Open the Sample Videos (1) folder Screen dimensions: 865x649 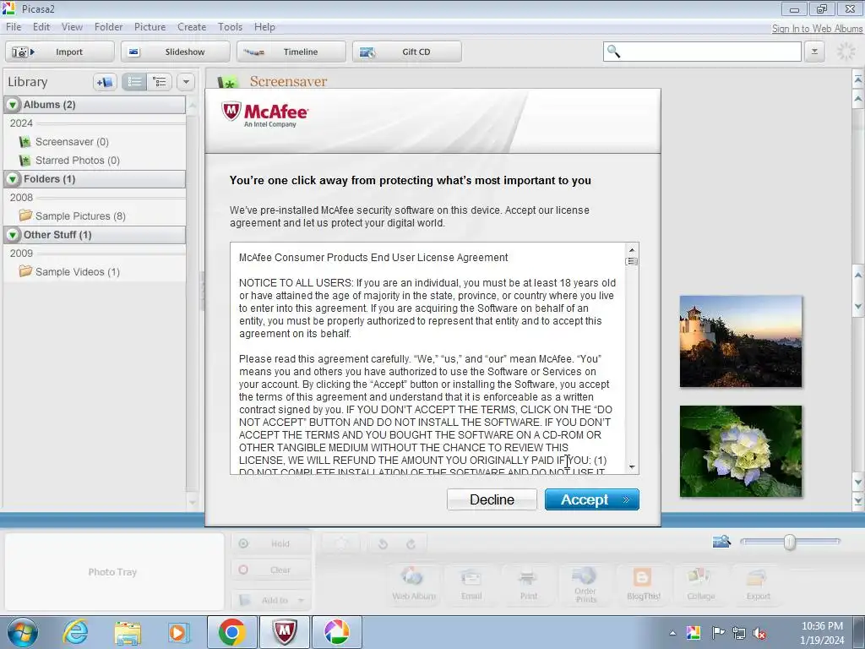coord(77,271)
